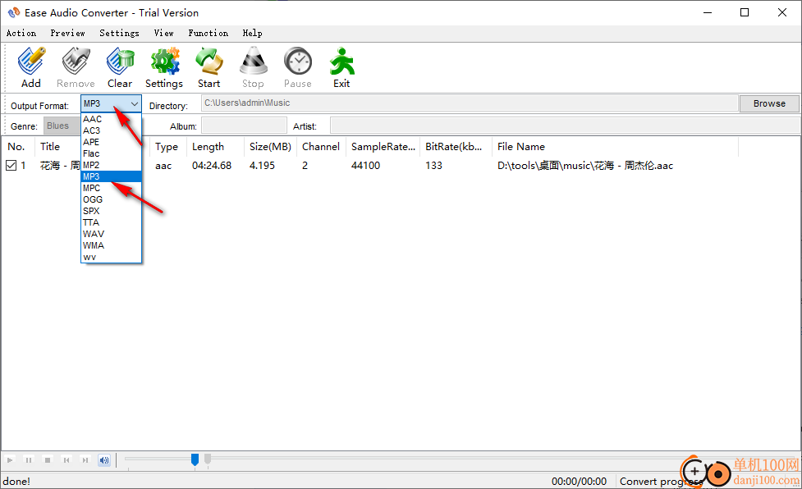Click the aac type cell
The width and height of the screenshot is (802, 489).
(x=163, y=166)
